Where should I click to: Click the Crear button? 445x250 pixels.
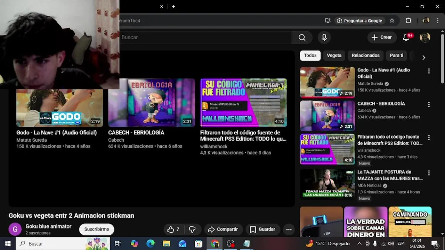click(382, 37)
